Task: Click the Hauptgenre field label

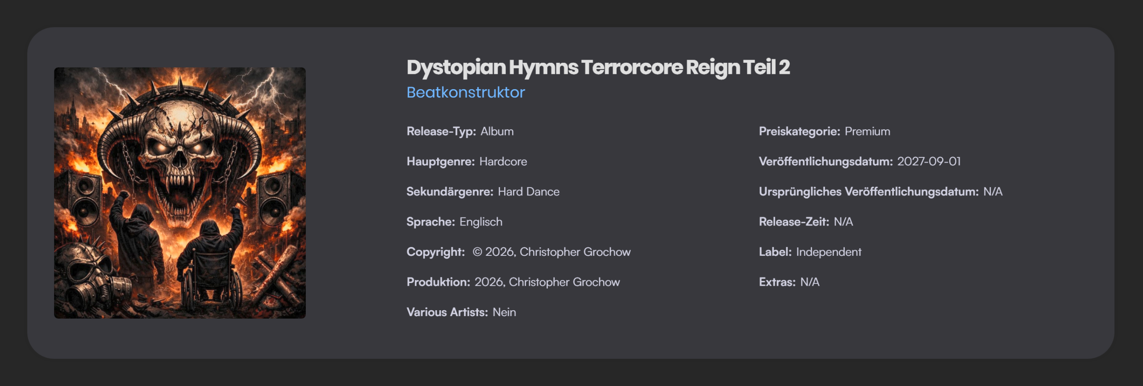Action: pos(440,161)
